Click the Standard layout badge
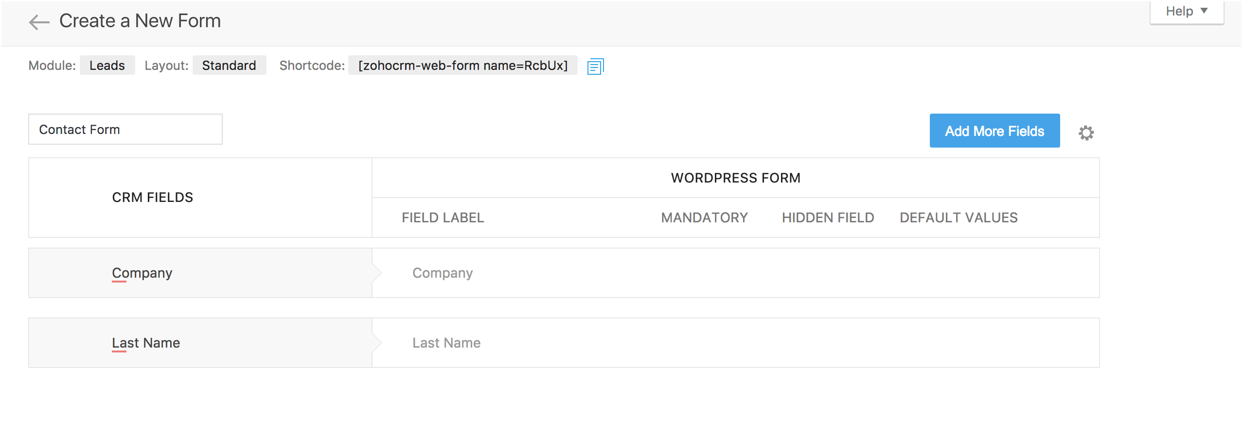Image resolution: width=1243 pixels, height=434 pixels. [x=229, y=65]
